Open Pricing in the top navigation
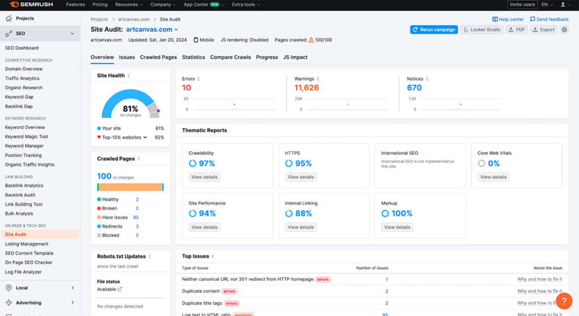The height and width of the screenshot is (316, 579). pyautogui.click(x=100, y=5)
